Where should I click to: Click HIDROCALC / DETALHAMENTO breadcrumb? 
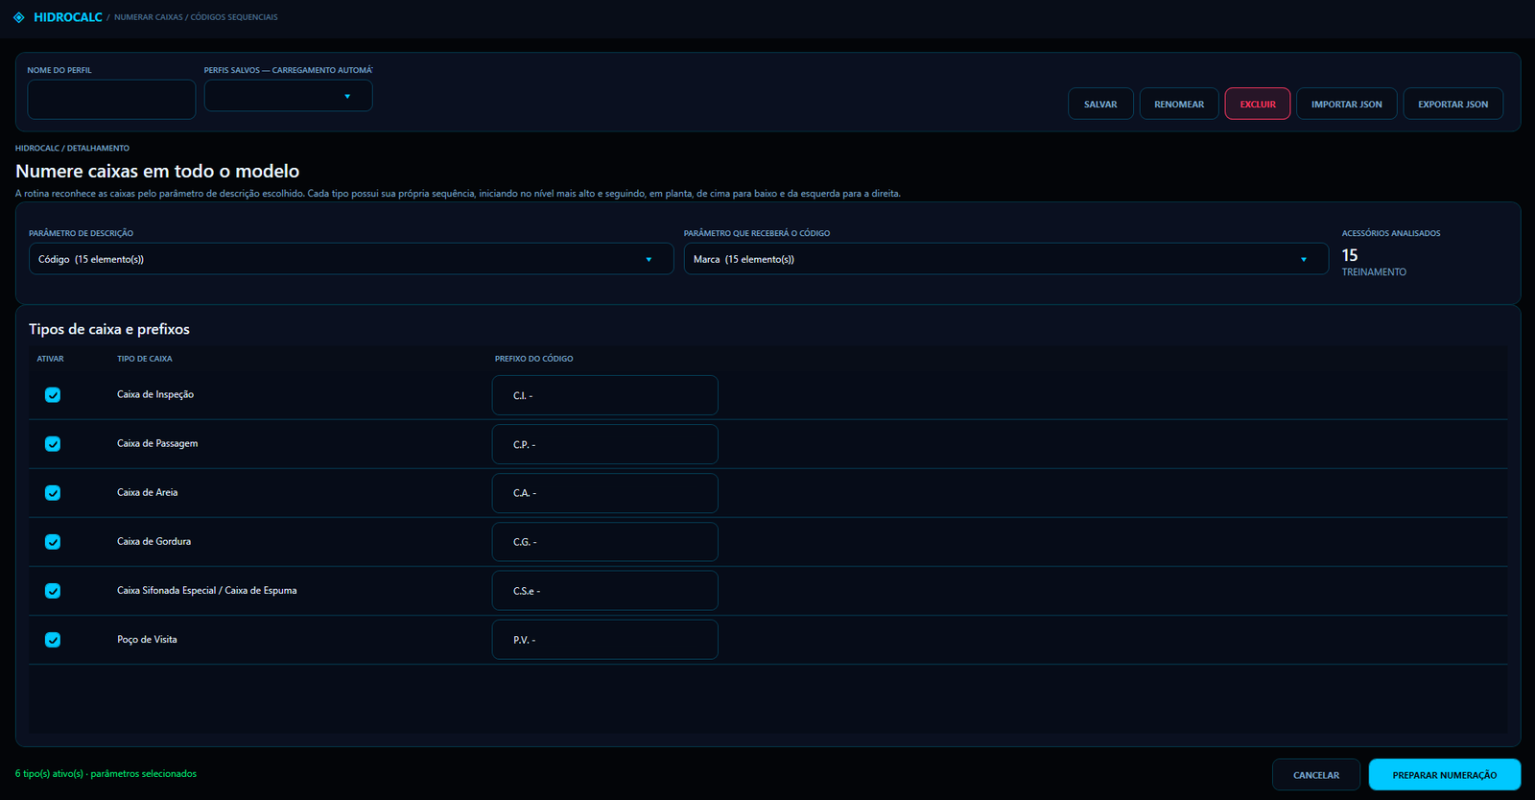72,148
